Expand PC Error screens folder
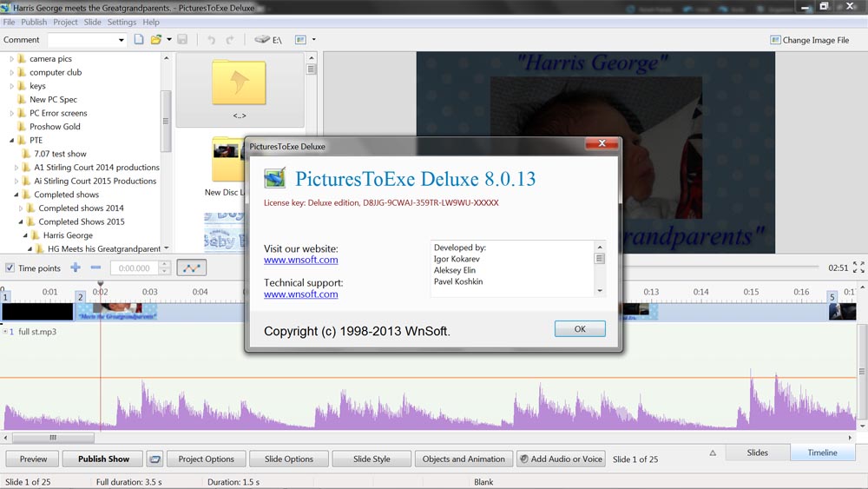 11,113
